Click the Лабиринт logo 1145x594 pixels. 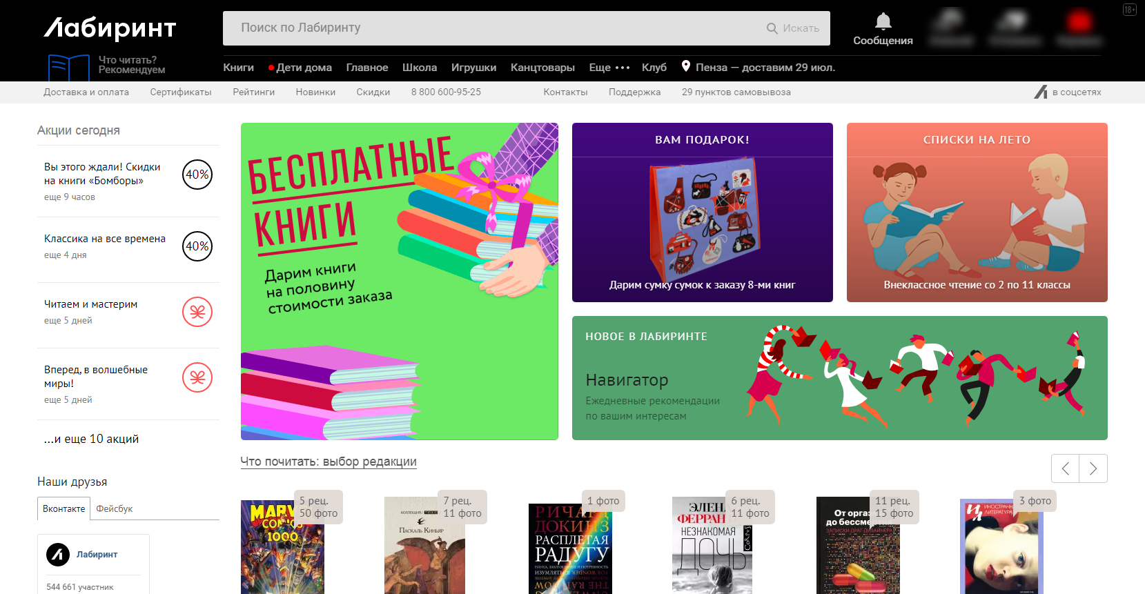pos(110,28)
